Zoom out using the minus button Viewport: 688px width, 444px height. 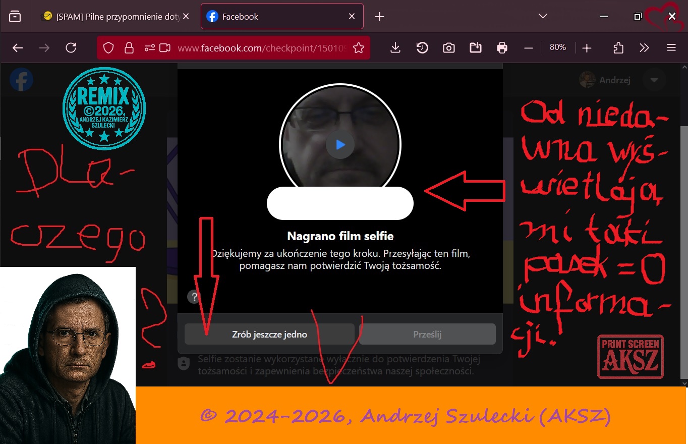529,47
